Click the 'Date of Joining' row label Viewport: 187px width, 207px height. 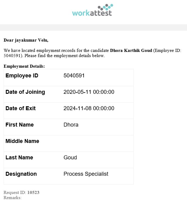(x=25, y=92)
